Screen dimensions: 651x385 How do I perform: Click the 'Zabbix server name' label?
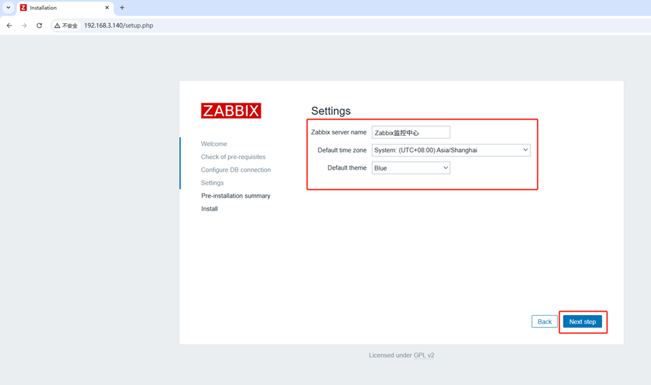coord(339,132)
